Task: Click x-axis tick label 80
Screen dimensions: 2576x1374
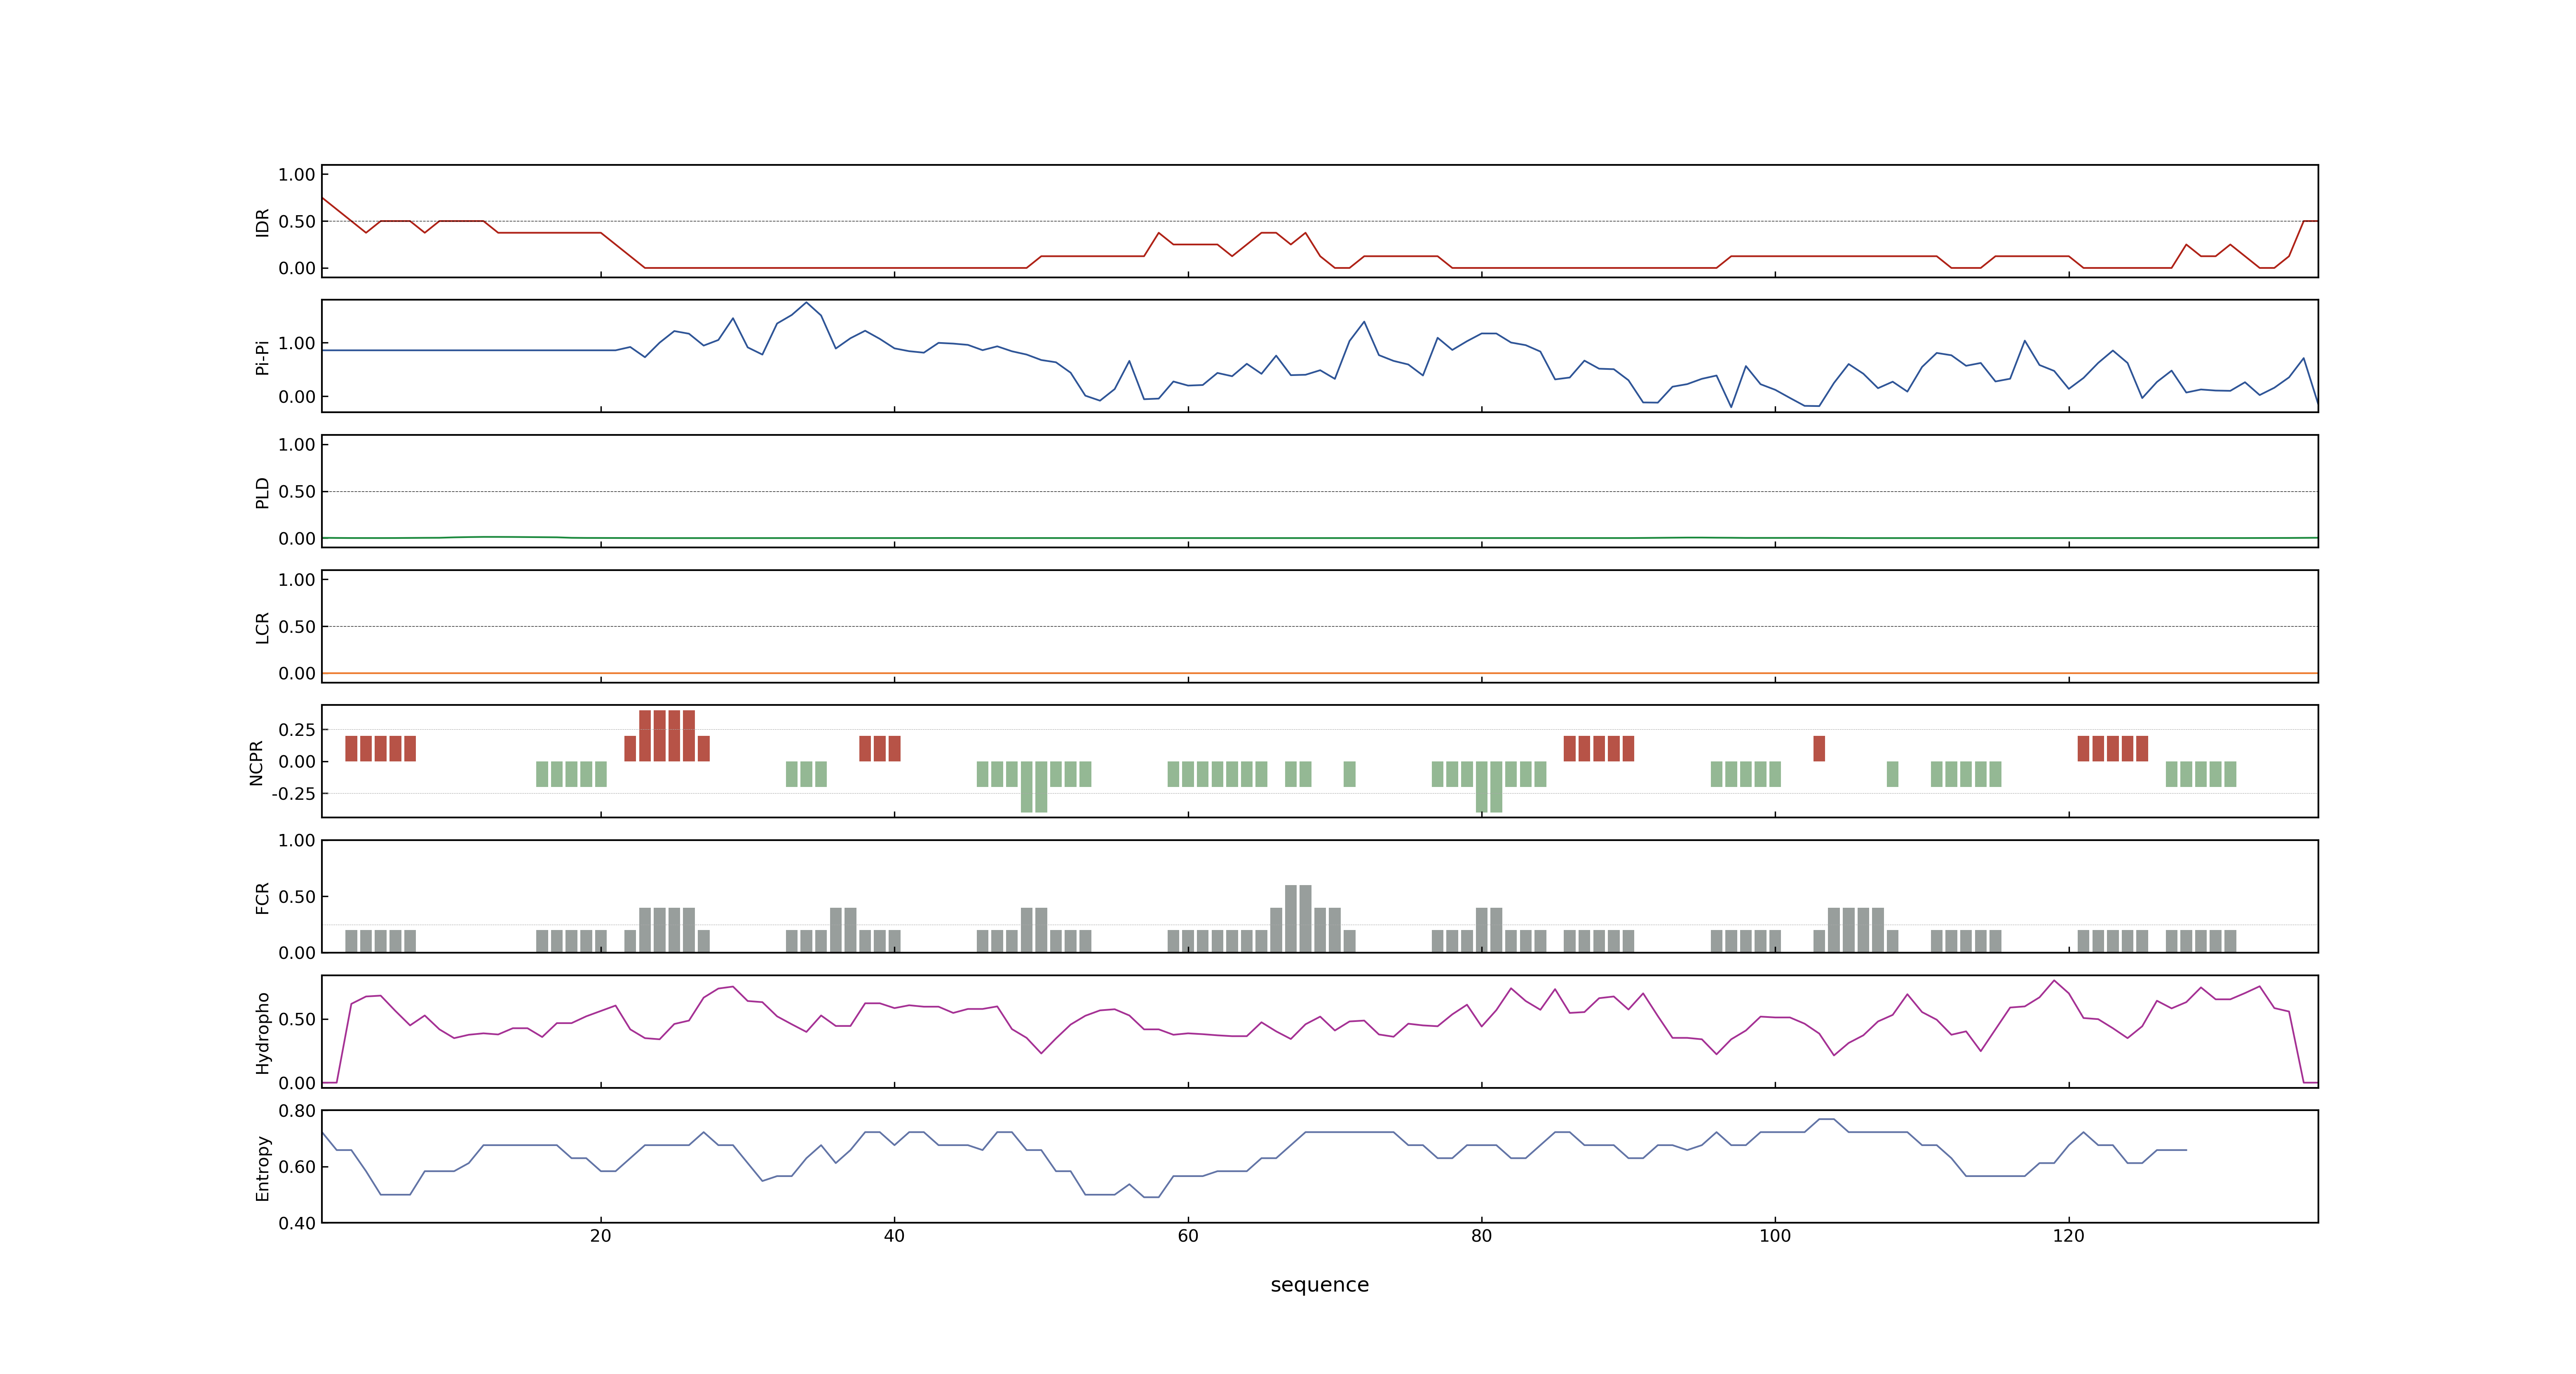Action: [x=1481, y=1235]
